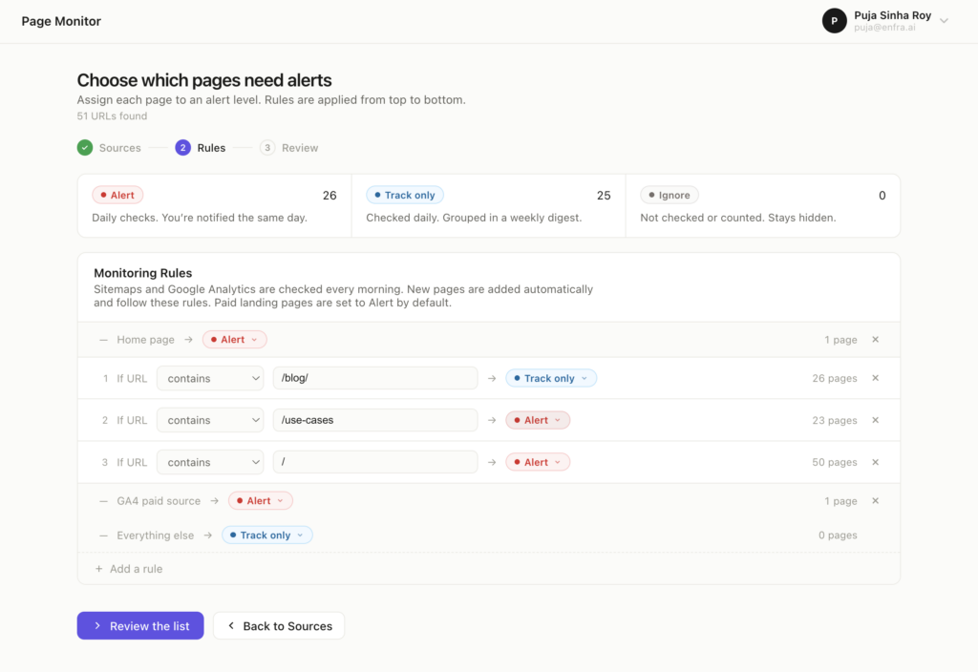The width and height of the screenshot is (978, 672).
Task: Open rule 2 condition "contains" dropdown
Action: pos(210,420)
